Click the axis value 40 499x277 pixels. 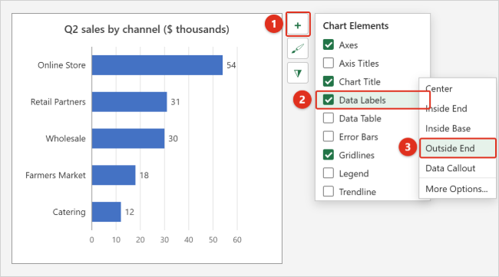[x=188, y=240]
